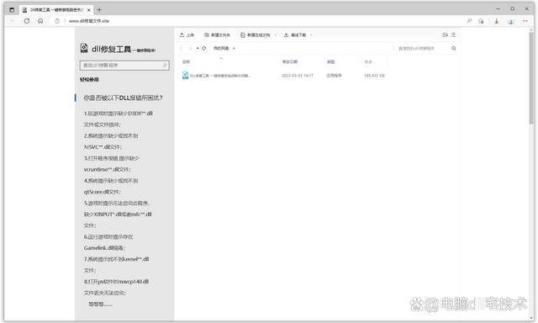Image resolution: width=538 pixels, height=323 pixels.
Task: Click the magnifier icon in file search
Action: [454, 49]
